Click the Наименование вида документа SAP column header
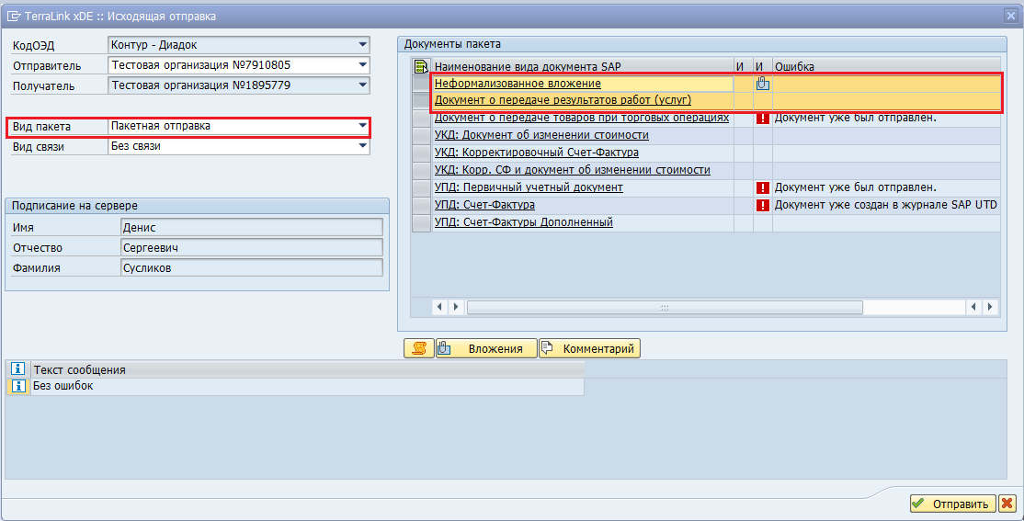1024x521 pixels. click(581, 66)
